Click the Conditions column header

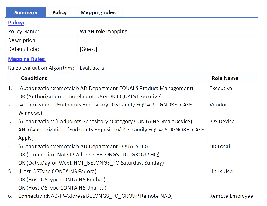34,78
